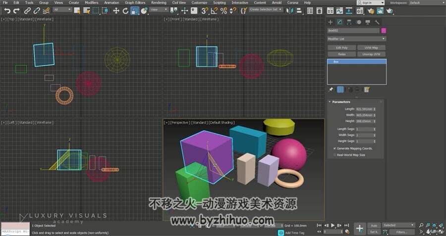Click the Align tool icon
This screenshot has height=236, width=446.
point(299,11)
